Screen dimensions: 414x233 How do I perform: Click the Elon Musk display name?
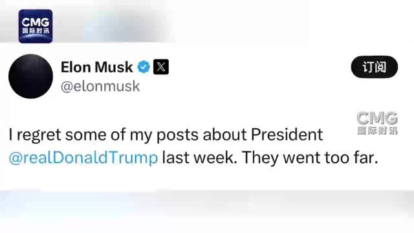(96, 67)
